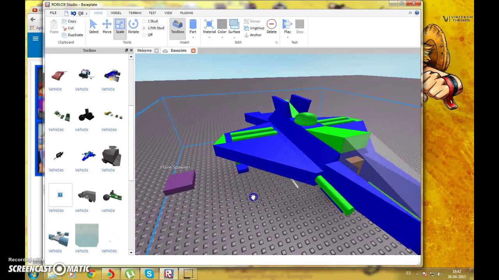
Task: Close the Baseplate tab
Action: 193,51
